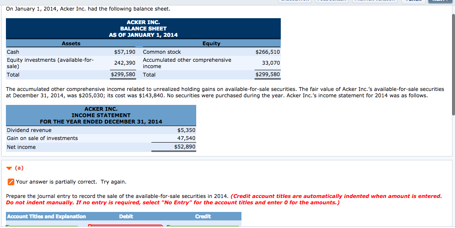
Task: Click the Assets column heading
Action: point(71,44)
